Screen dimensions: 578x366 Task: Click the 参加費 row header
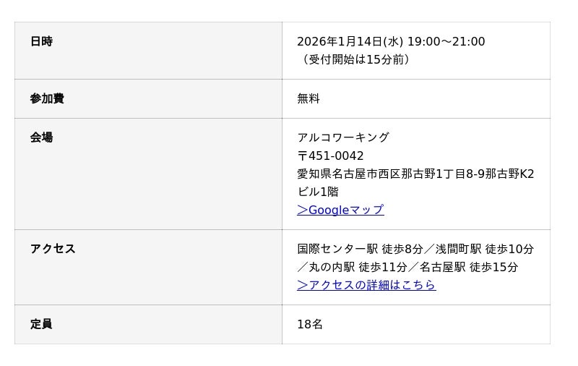[47, 98]
